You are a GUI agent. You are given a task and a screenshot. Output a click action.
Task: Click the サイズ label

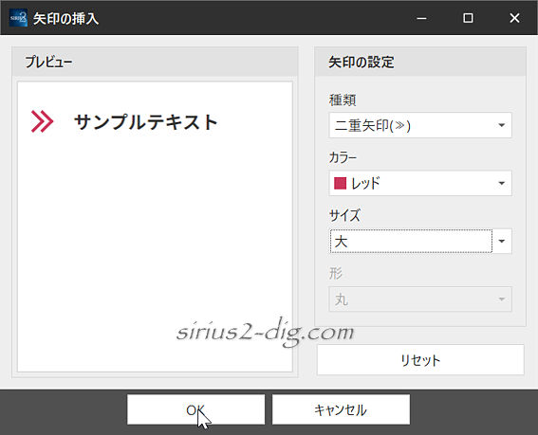click(344, 216)
